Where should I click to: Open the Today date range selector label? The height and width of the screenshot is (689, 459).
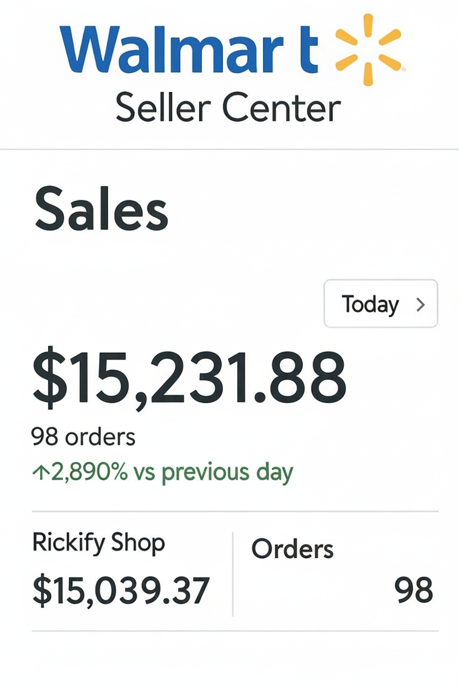coord(370,304)
